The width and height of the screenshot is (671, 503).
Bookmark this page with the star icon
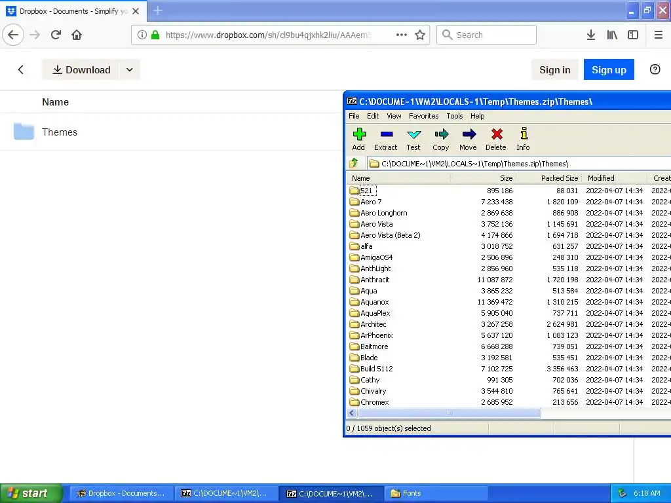pyautogui.click(x=420, y=35)
